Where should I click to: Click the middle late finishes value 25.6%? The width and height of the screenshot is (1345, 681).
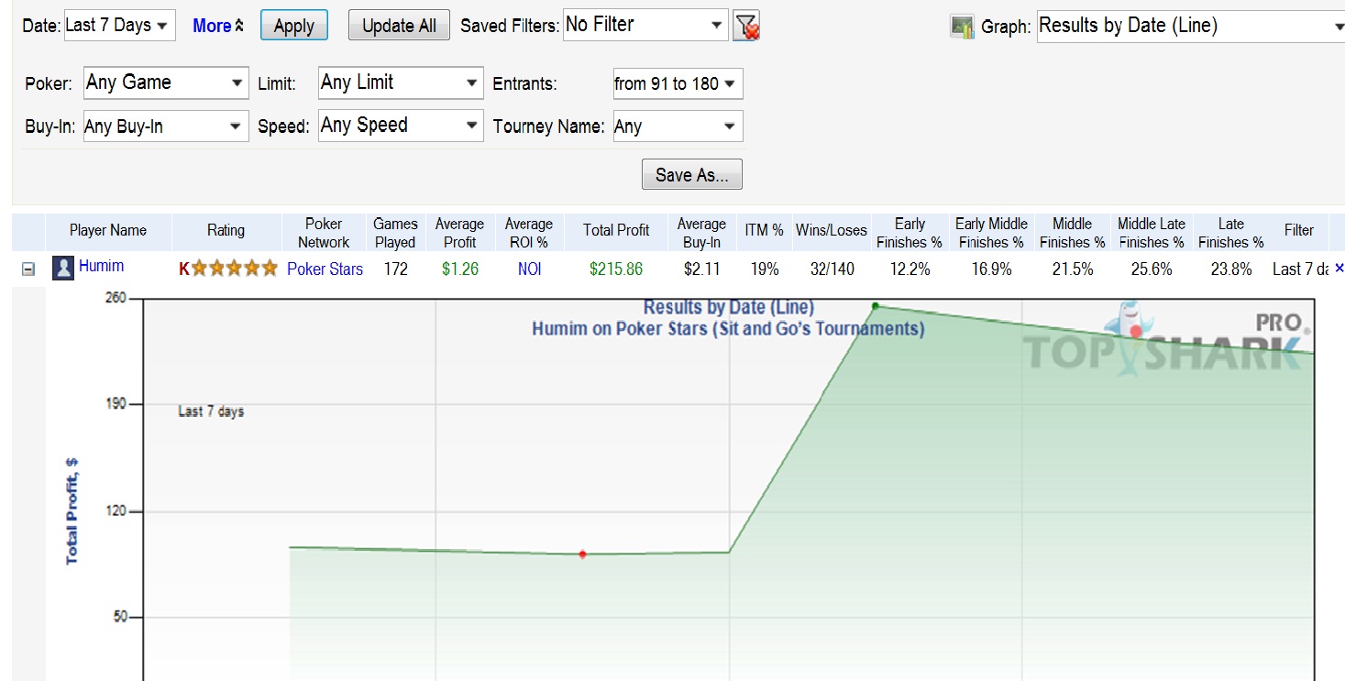pyautogui.click(x=1152, y=269)
